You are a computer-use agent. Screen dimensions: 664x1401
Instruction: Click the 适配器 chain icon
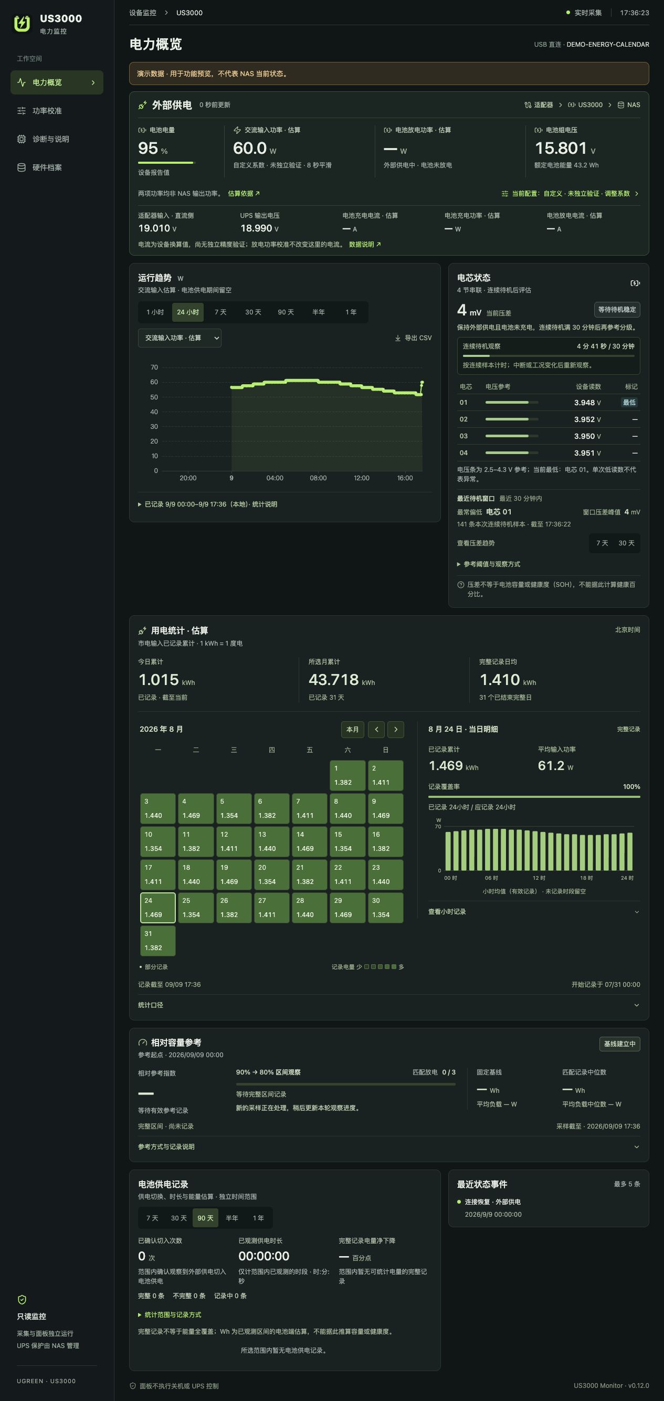528,105
